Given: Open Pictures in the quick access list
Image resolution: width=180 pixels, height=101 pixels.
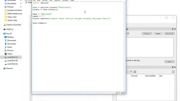Looking at the screenshot, I should point(10,7).
